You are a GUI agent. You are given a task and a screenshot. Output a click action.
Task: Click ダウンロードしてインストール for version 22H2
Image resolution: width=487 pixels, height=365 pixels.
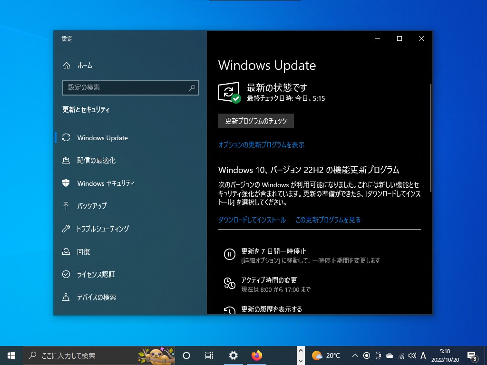252,220
